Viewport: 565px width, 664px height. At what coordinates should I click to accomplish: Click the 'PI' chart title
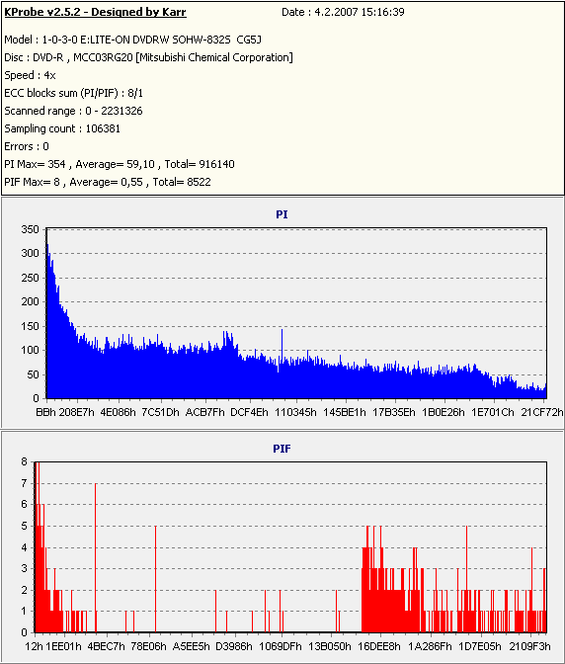(x=282, y=214)
